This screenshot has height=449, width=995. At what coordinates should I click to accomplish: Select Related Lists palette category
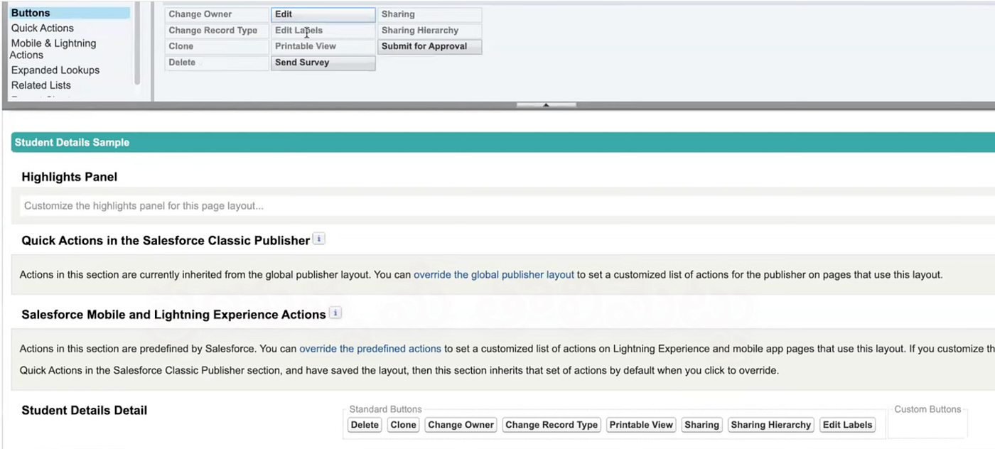click(41, 85)
